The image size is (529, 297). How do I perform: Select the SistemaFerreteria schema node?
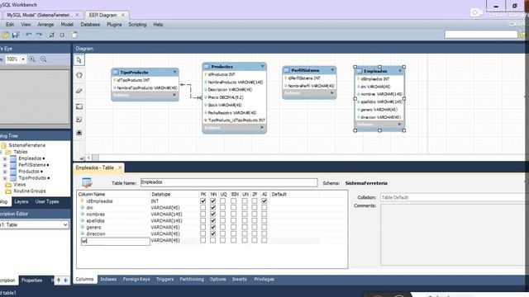tap(26, 145)
